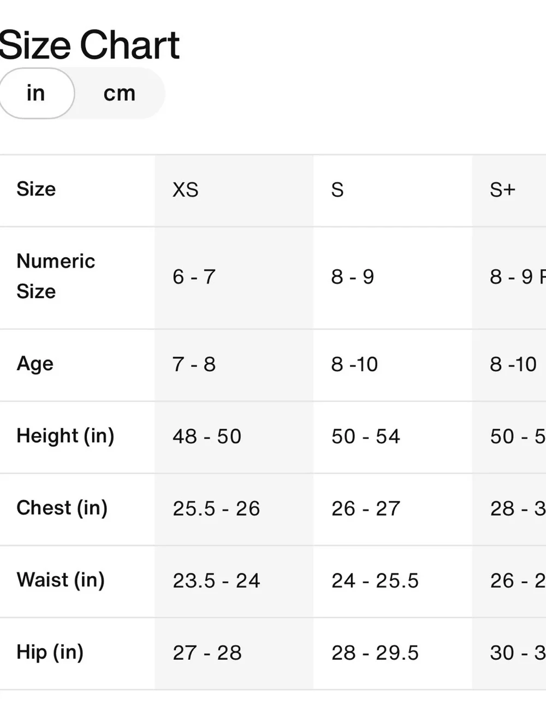Click the Size row header label
Viewport: 546px width, 728px height.
(x=36, y=189)
